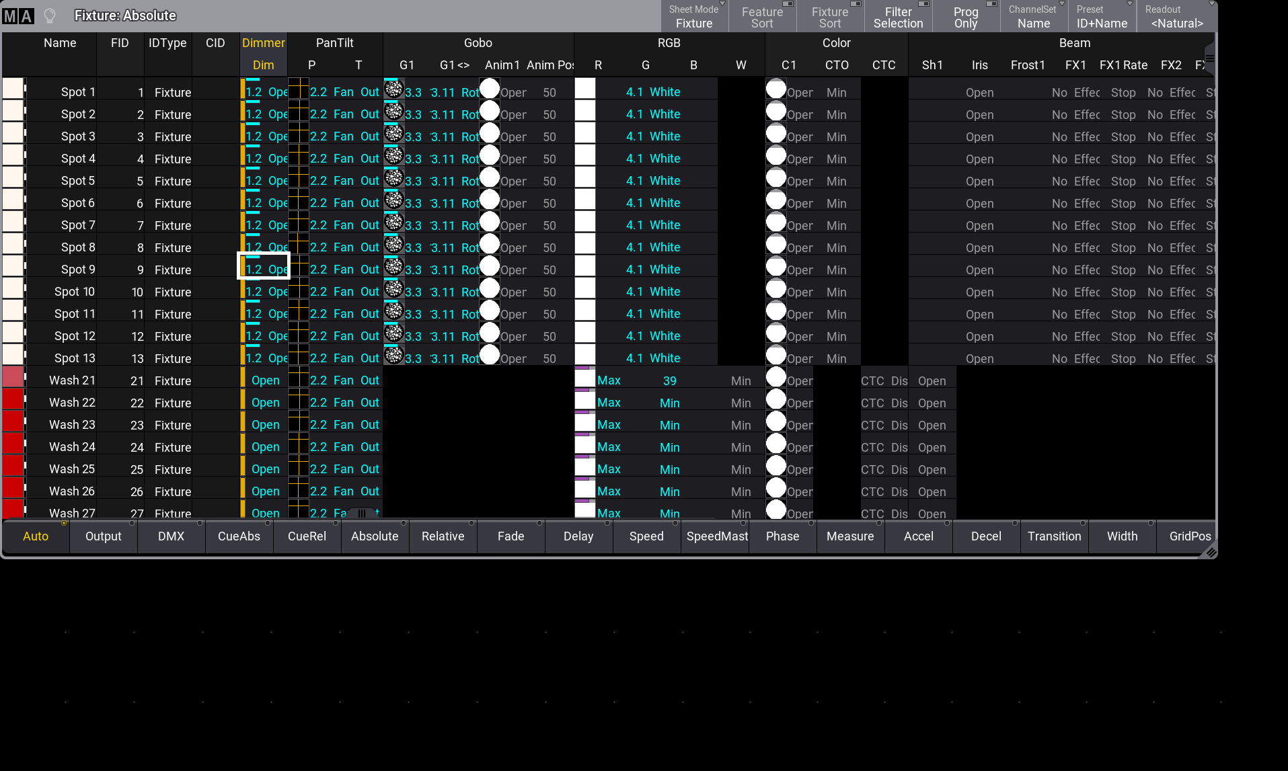This screenshot has width=1288, height=771.
Task: Switch to the Fade layer tab
Action: (x=510, y=536)
